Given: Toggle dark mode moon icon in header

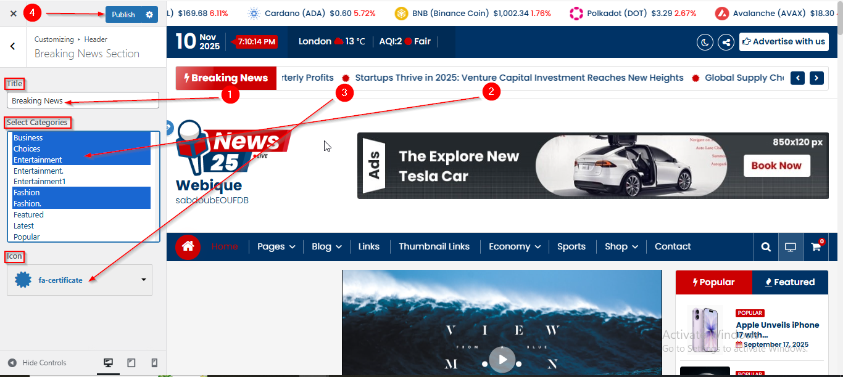Looking at the screenshot, I should (x=705, y=42).
